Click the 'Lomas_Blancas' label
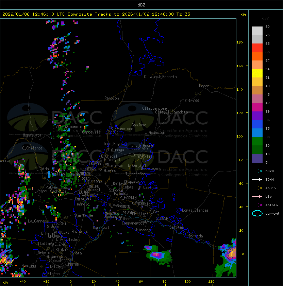The image size is (283, 286). [195, 210]
